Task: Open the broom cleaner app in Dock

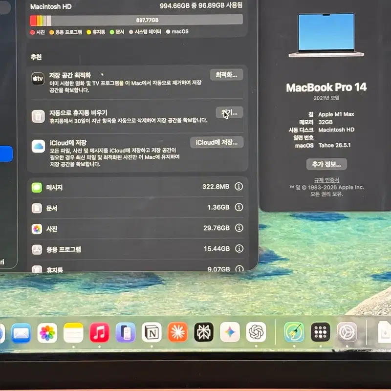Action: [x=294, y=332]
